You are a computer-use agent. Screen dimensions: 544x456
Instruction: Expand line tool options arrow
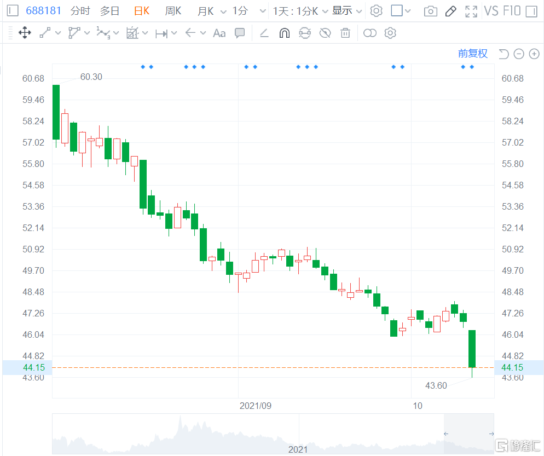(x=58, y=33)
